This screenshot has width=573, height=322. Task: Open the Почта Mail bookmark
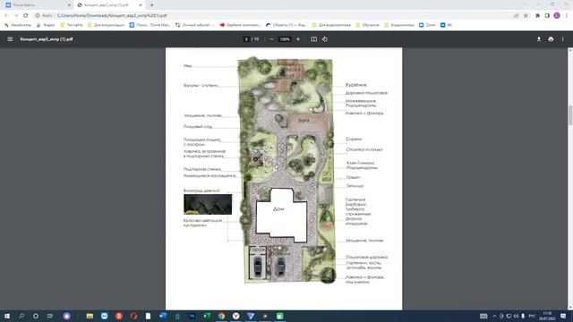pyautogui.click(x=150, y=25)
